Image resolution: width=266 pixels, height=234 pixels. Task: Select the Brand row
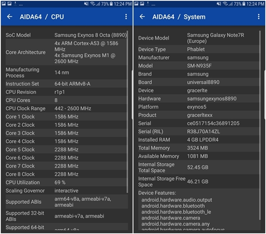click(x=199, y=74)
